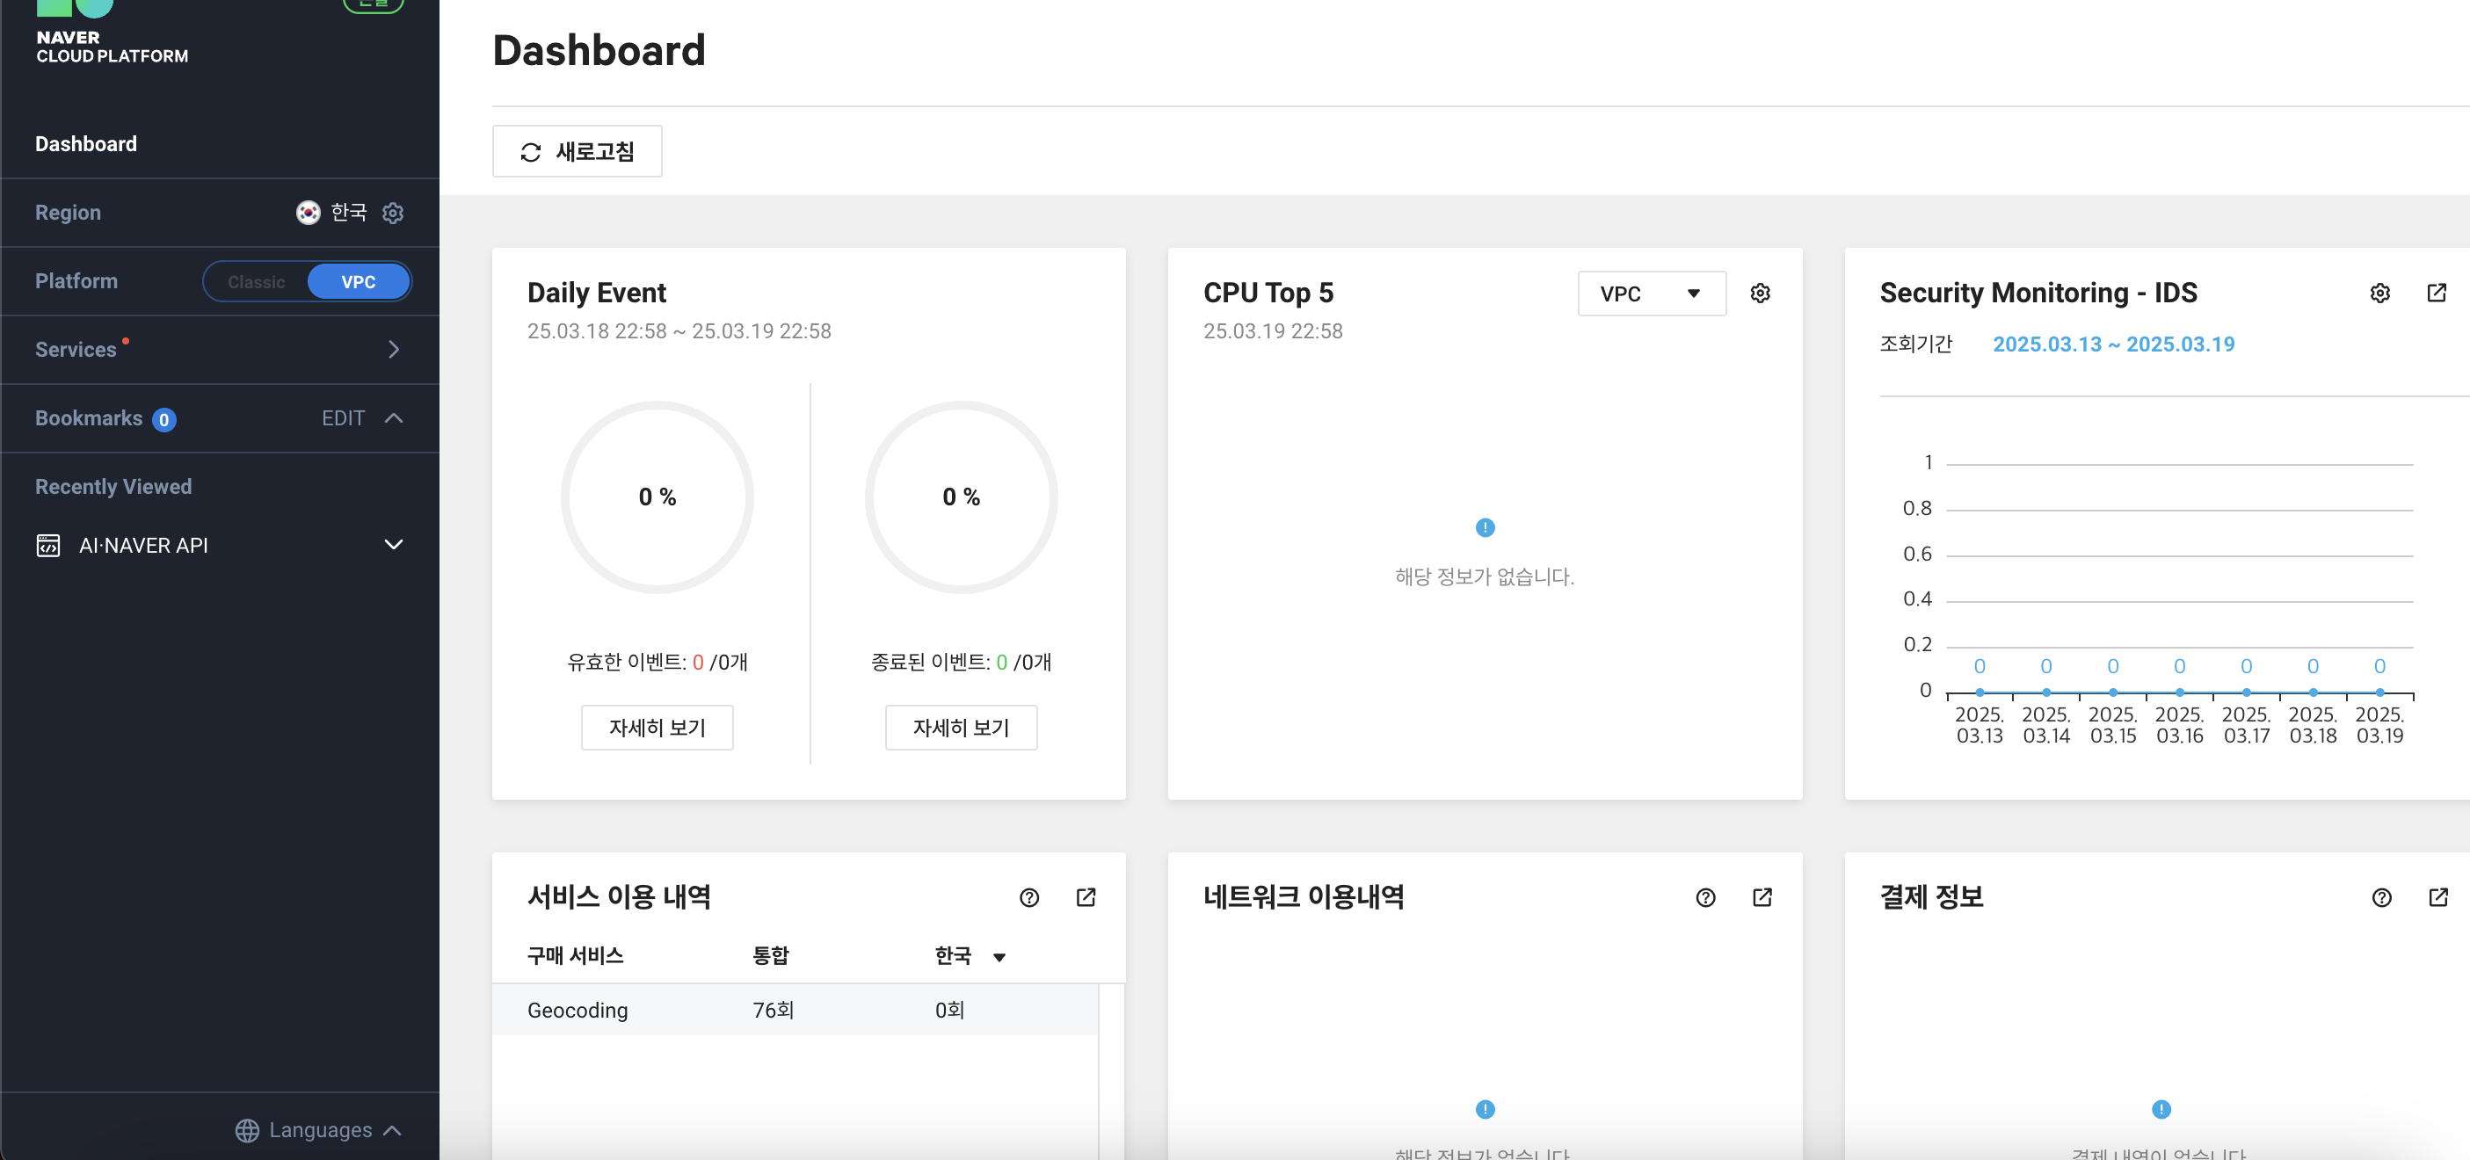Viewport: 2470px width, 1160px height.
Task: Click the 2025.03.16 chart data point
Action: pyautogui.click(x=2179, y=692)
